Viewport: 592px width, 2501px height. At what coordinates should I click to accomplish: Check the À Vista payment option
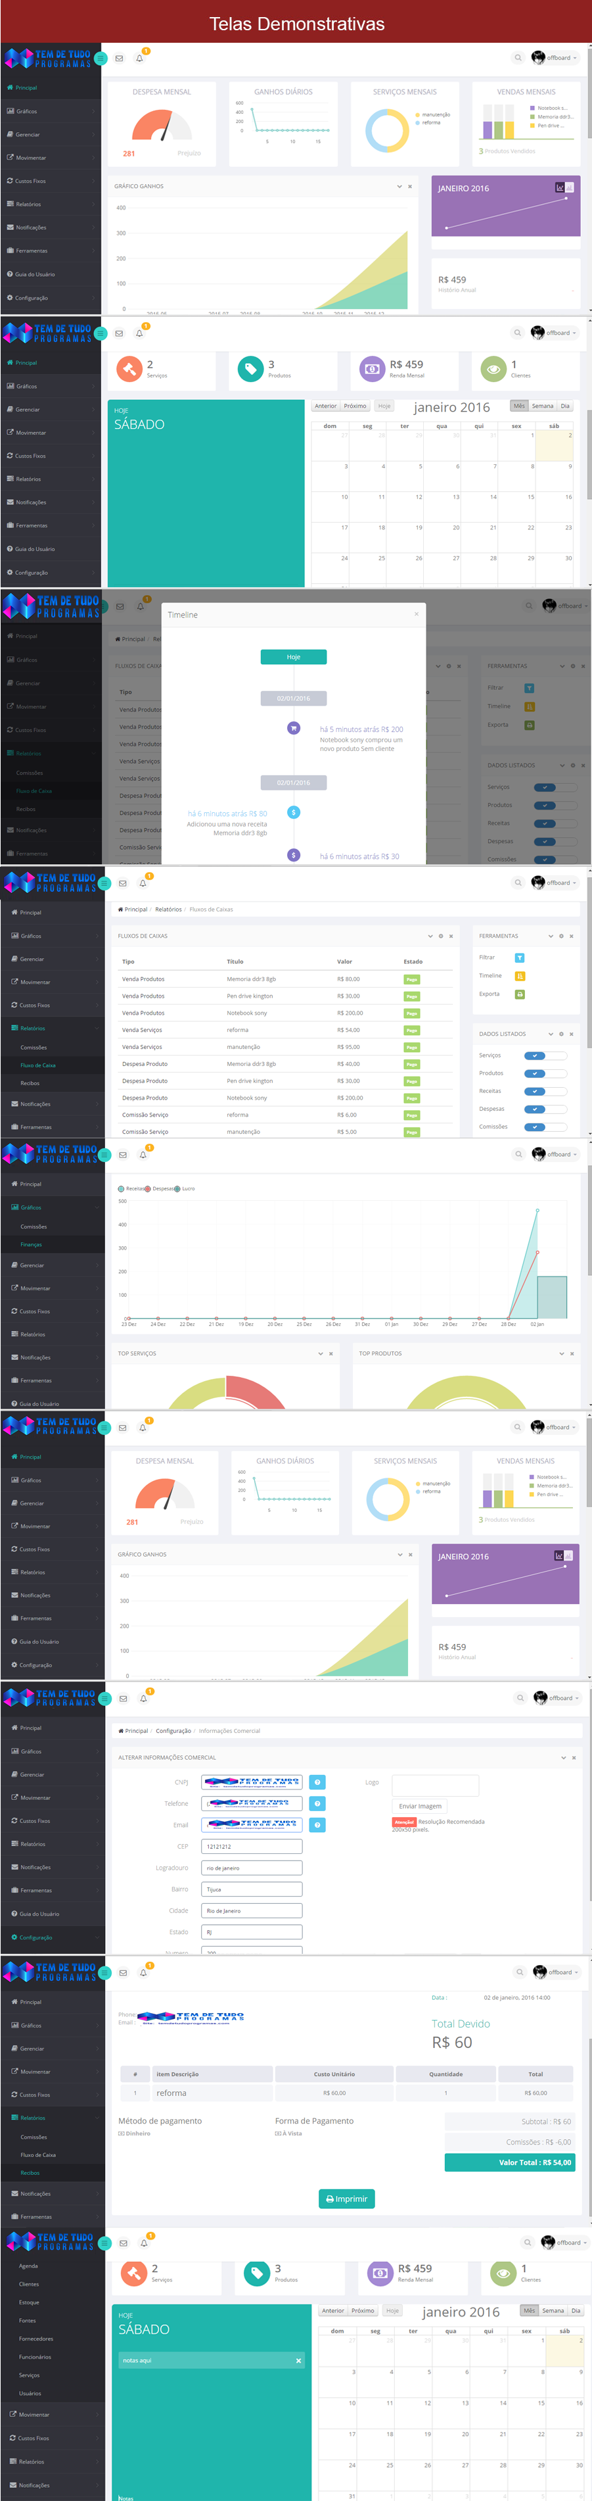[x=277, y=2133]
